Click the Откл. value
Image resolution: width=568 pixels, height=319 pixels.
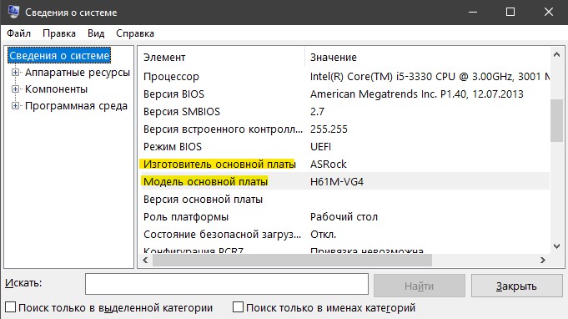[323, 234]
